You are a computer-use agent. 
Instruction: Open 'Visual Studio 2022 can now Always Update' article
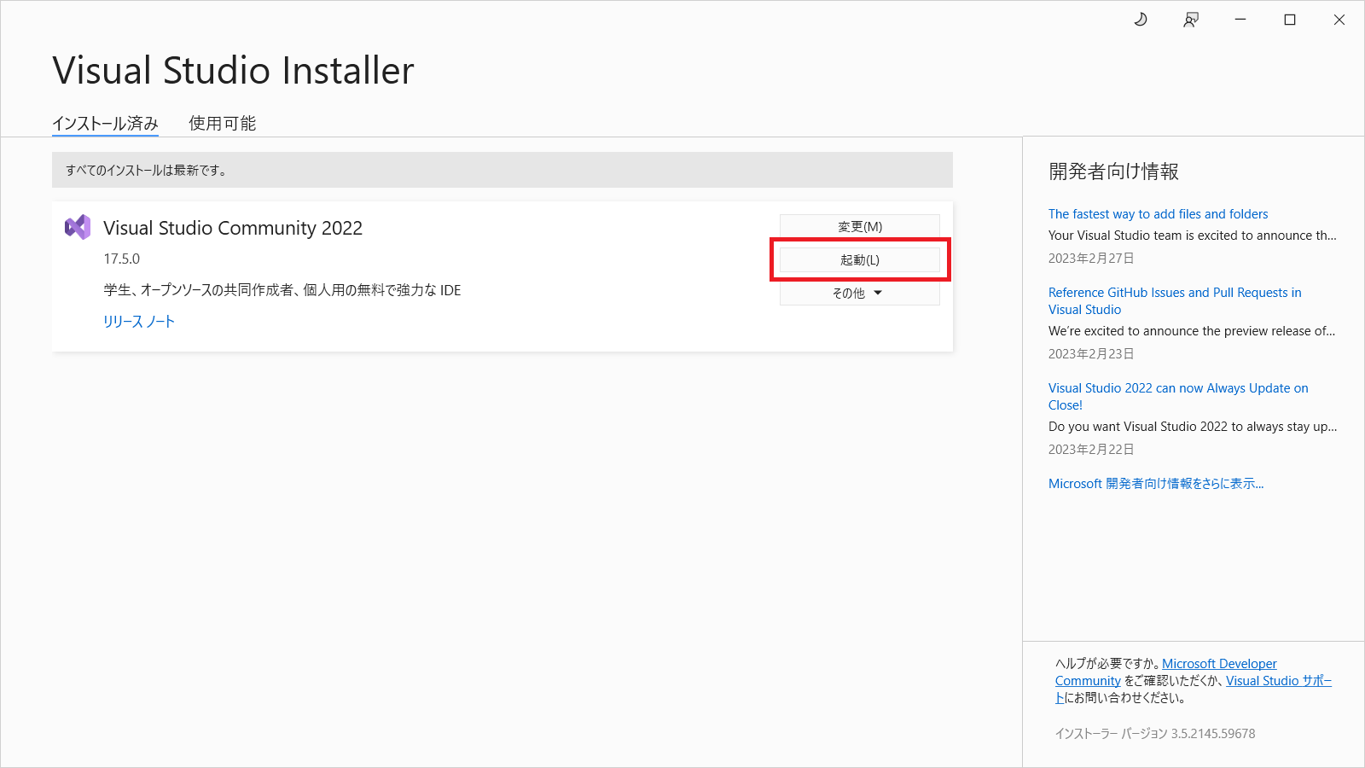(x=1177, y=388)
